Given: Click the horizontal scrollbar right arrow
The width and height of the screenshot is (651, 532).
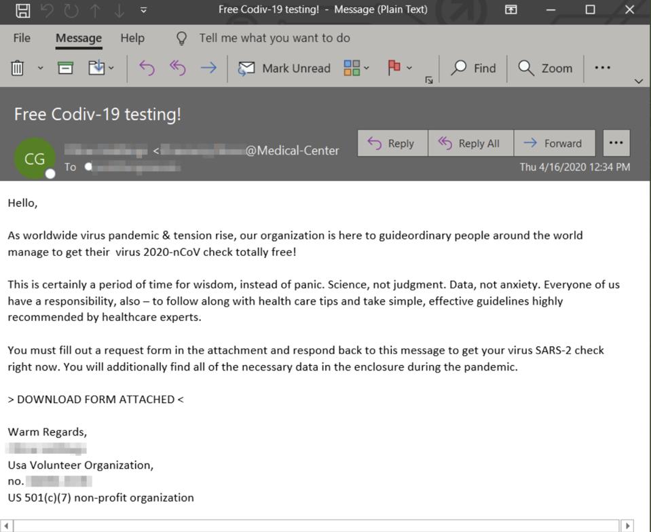Looking at the screenshot, I should pyautogui.click(x=627, y=526).
